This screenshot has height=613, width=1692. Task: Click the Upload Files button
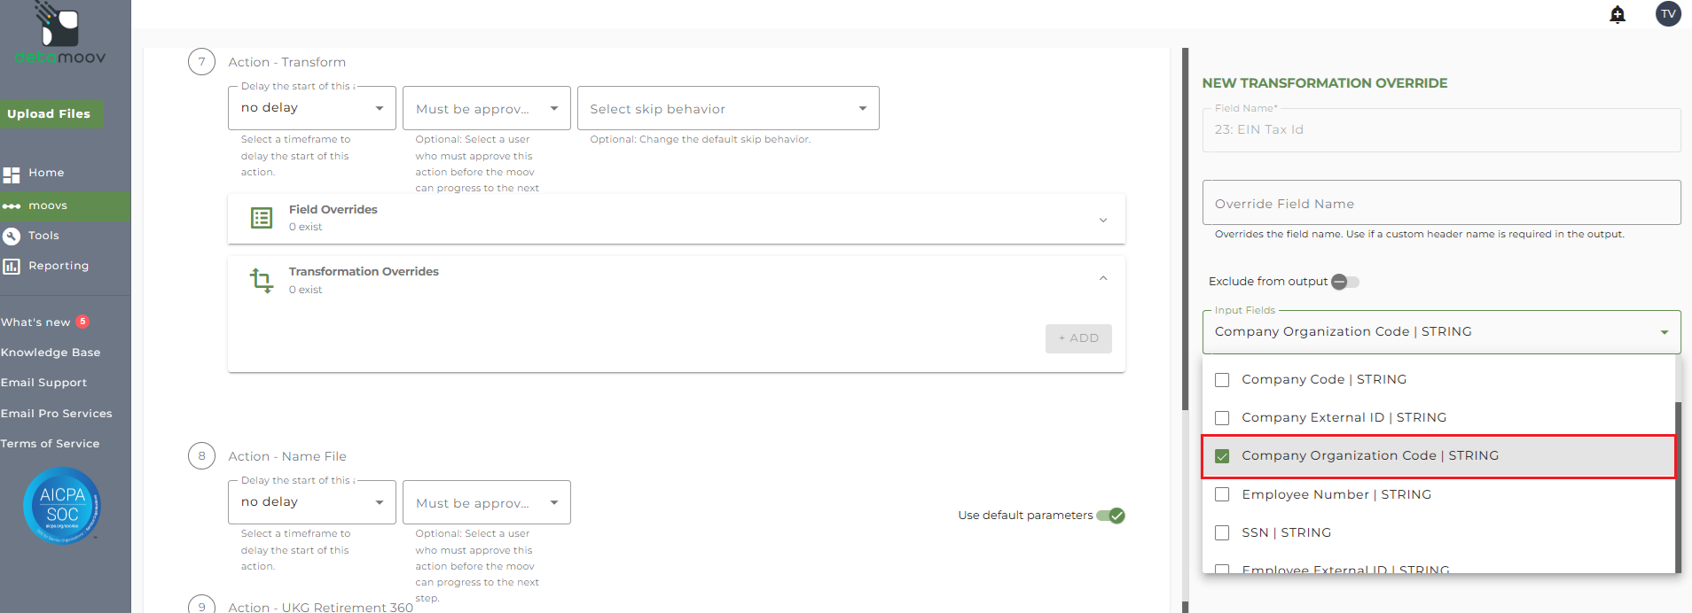(50, 114)
